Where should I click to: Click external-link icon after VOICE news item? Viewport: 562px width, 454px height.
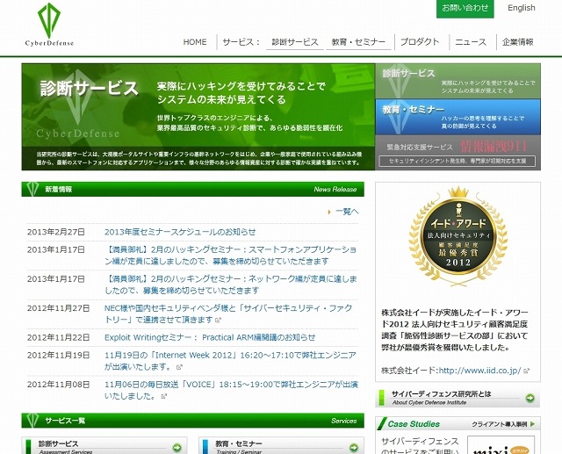point(164,396)
